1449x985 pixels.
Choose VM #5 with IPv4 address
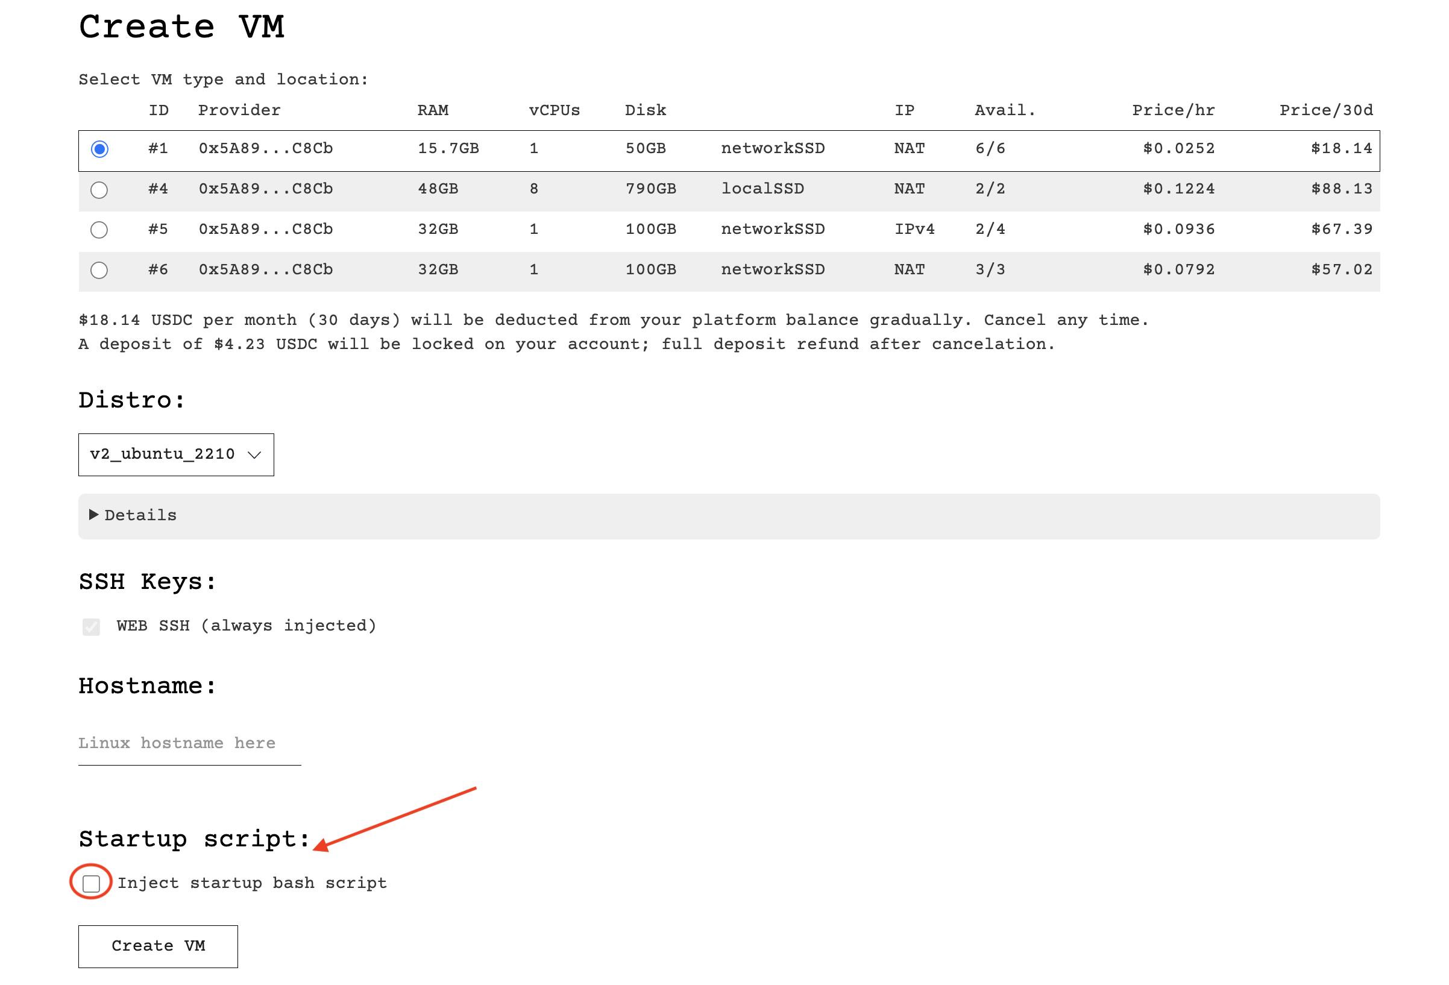click(x=99, y=230)
